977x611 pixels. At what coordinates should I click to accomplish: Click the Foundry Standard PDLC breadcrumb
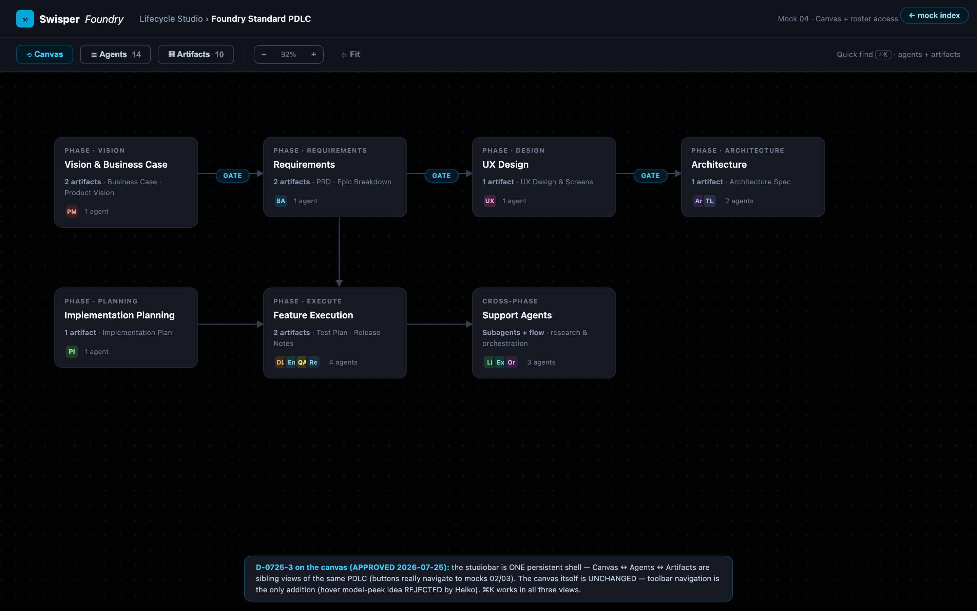point(261,19)
